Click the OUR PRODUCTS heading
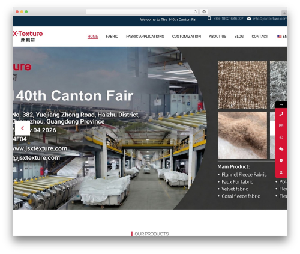The height and width of the screenshot is (254, 300). (151, 234)
